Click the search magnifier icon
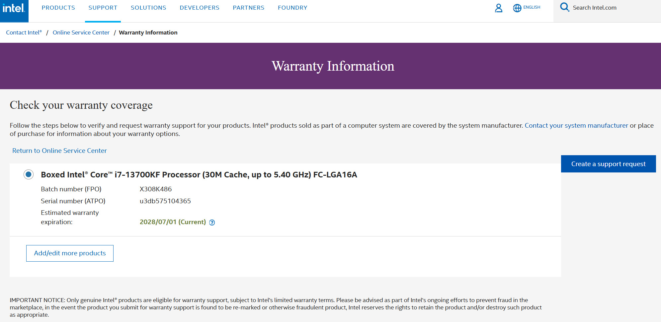 (564, 7)
